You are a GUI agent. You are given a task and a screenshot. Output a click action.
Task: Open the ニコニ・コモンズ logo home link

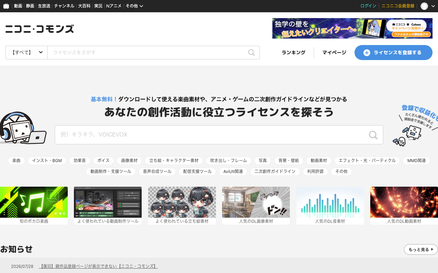tap(40, 29)
